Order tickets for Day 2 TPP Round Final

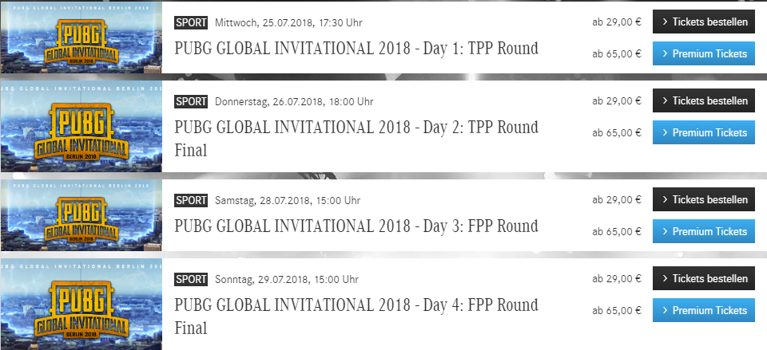click(x=703, y=101)
